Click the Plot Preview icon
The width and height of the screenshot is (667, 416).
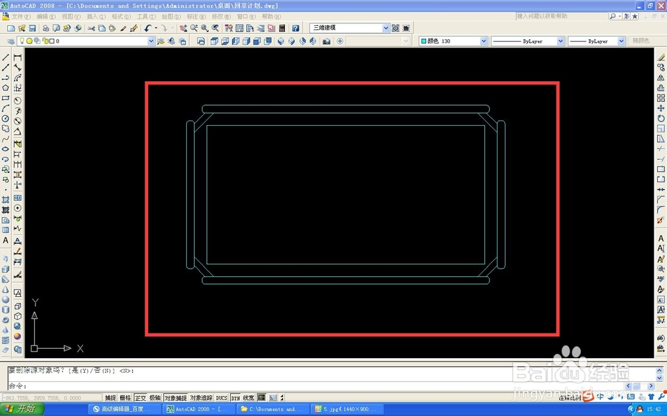tap(56, 28)
